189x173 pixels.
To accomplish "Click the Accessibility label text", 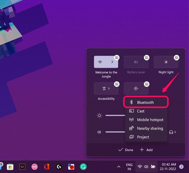I will tap(106, 99).
